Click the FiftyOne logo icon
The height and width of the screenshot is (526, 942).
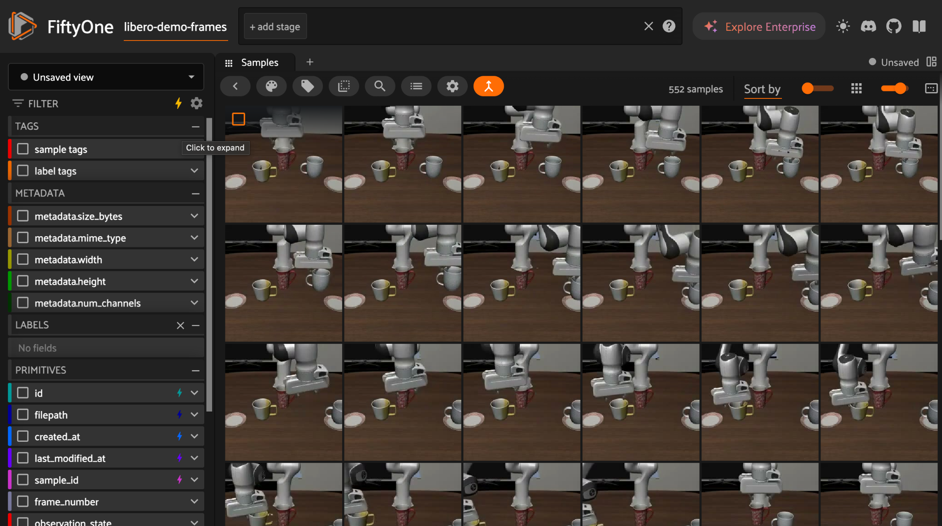22,26
